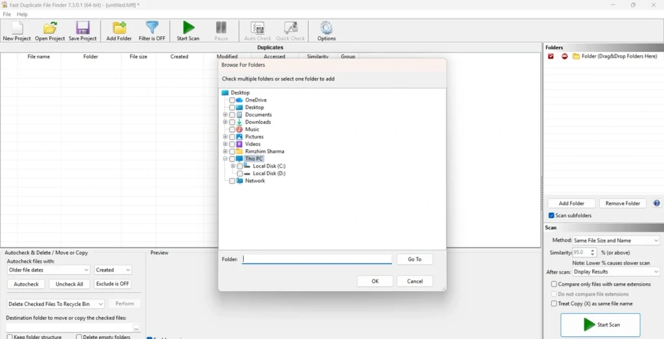Screen dimensions: 664x339
Task: Click the Pictures icon in folder tree
Action: (239, 137)
